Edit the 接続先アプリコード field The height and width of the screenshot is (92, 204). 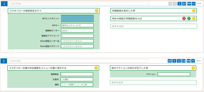(77, 36)
